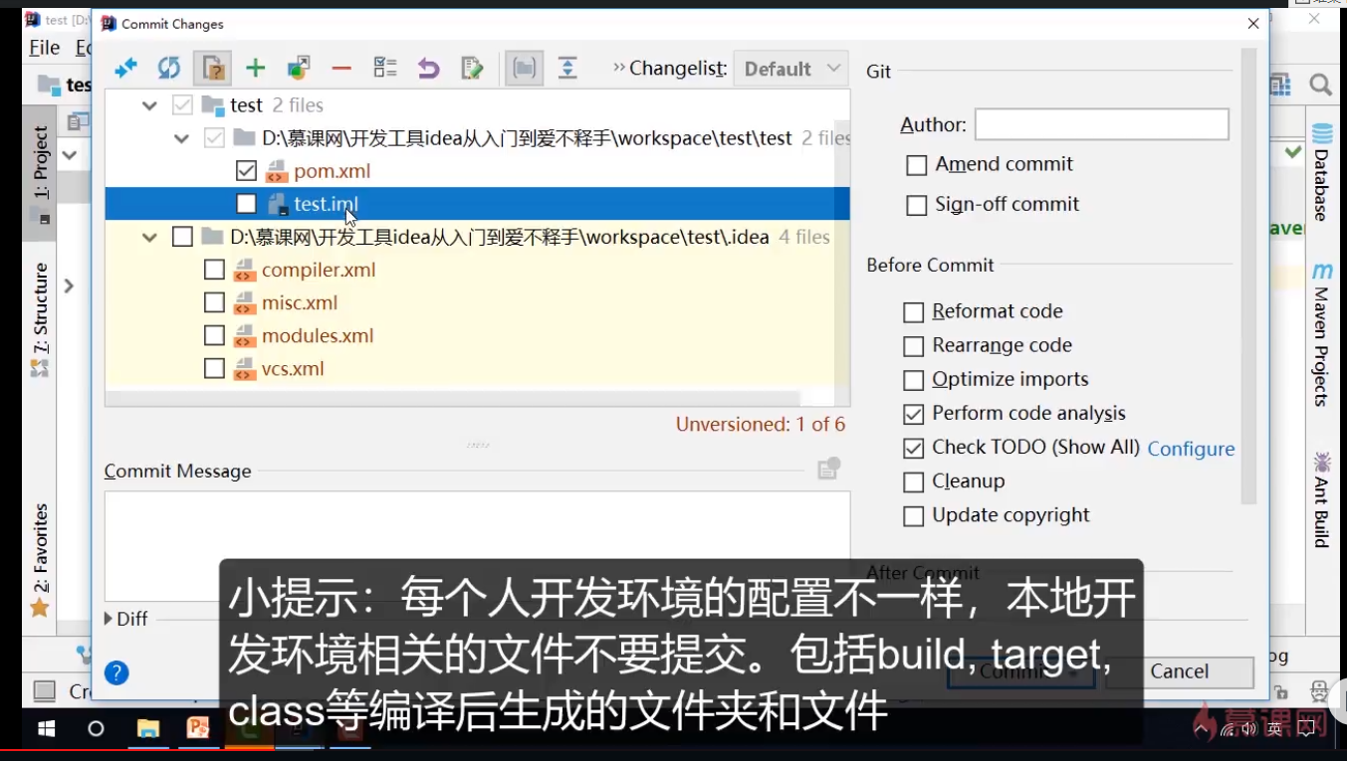This screenshot has height=761, width=1347.
Task: Click the Show Diff arrows icon
Action: point(125,68)
